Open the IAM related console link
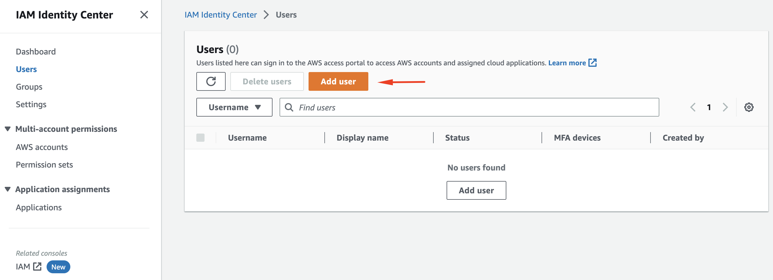 23,267
